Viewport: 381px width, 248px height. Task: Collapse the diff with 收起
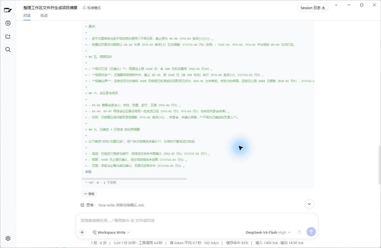click(x=88, y=172)
